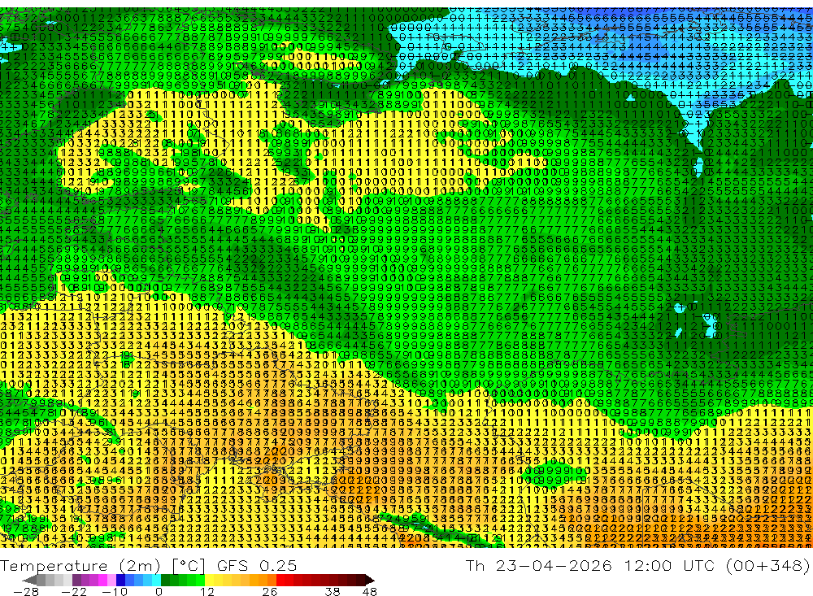Click the '12' legend value

coord(207,592)
